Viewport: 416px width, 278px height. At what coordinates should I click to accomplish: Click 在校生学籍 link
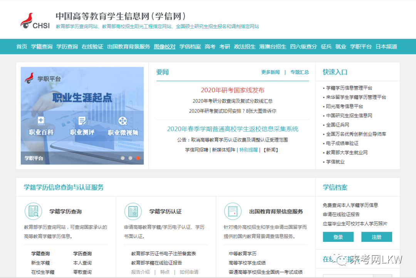(x=43, y=272)
